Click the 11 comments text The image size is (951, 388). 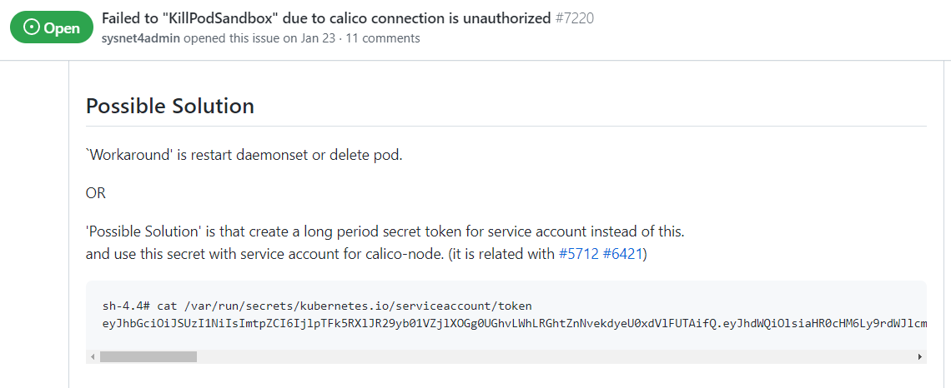383,39
